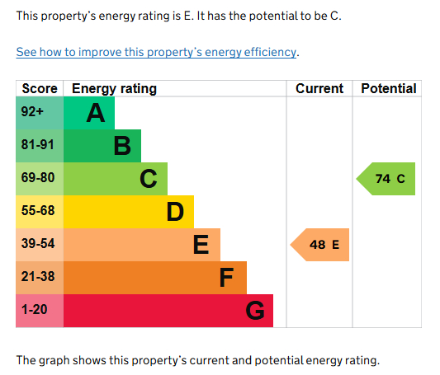440x375 pixels.
Task: Click the 48 E current rating arrow
Action: tap(319, 245)
